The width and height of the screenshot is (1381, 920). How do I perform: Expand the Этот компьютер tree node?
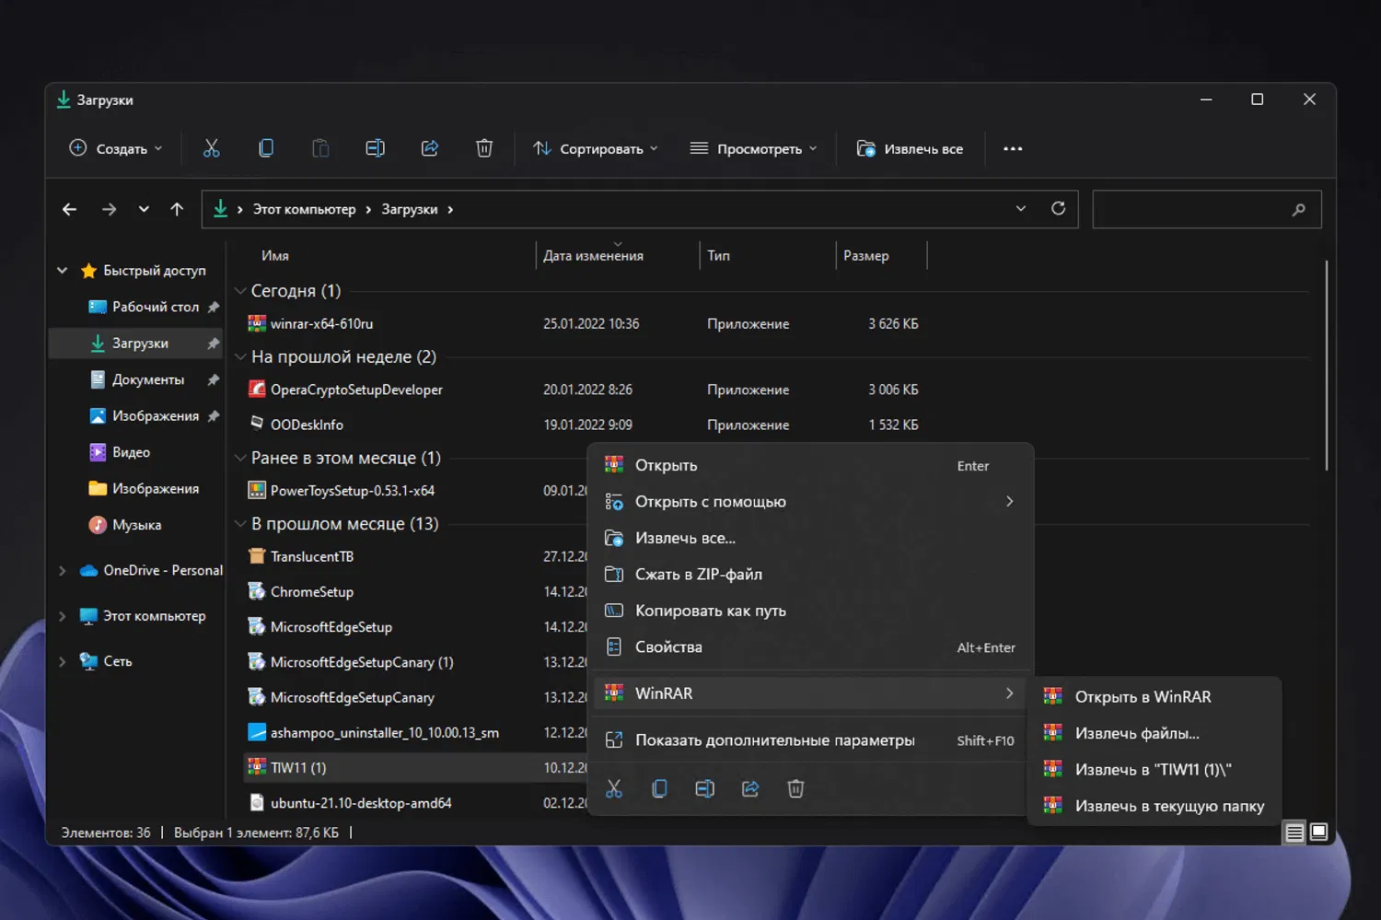pyautogui.click(x=62, y=616)
